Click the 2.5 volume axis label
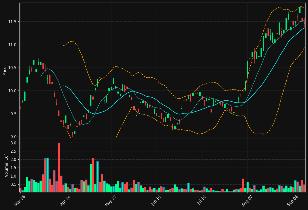This screenshot has height=210, width=308. click(13, 151)
